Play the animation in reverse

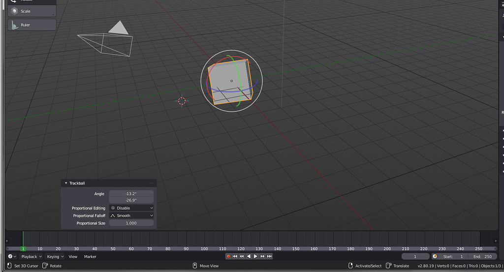pyautogui.click(x=249, y=256)
